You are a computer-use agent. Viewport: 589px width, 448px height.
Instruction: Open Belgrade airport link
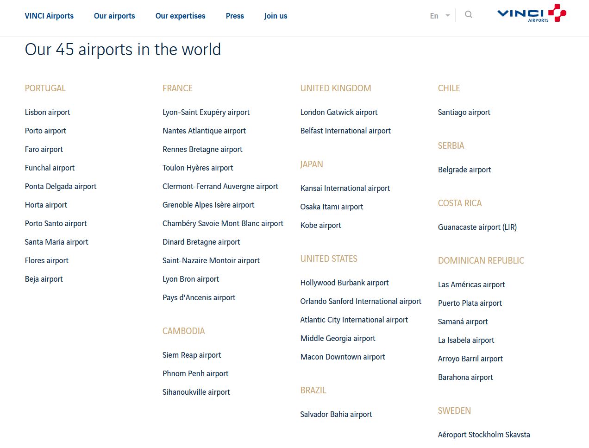tap(464, 170)
